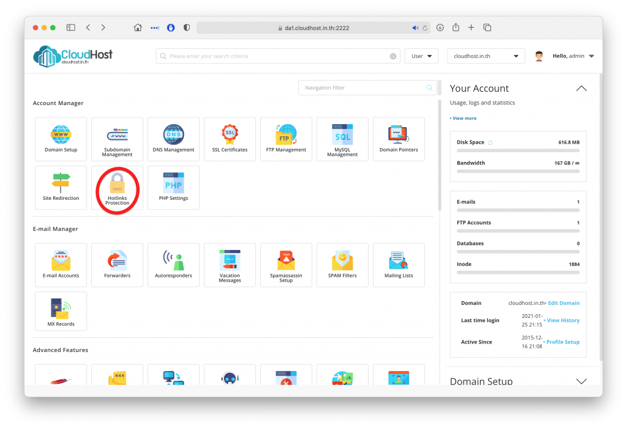Open Site Redirection
This screenshot has height=429, width=627.
point(61,187)
